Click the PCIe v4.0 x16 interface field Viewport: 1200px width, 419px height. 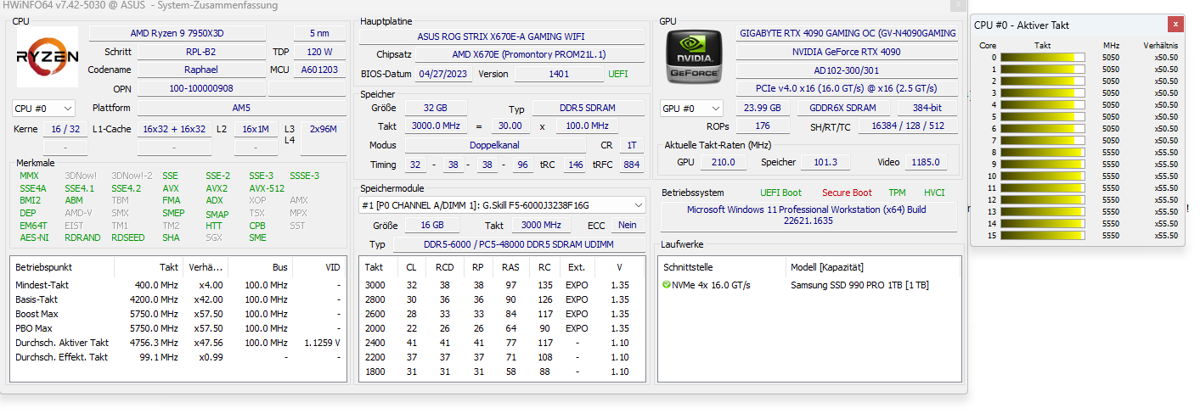click(847, 89)
